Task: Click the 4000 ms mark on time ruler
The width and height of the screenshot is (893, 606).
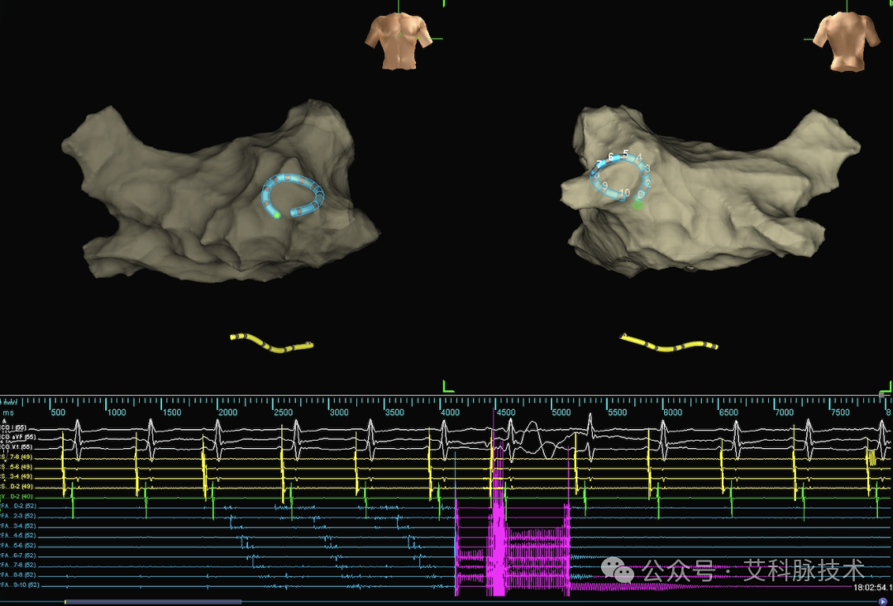Action: (450, 413)
